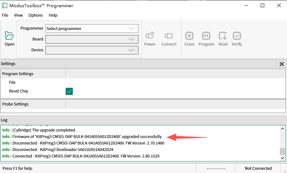287x173 pixels.
Task: Click the 'upgraded successfully' firmware log line
Action: [x=82, y=137]
